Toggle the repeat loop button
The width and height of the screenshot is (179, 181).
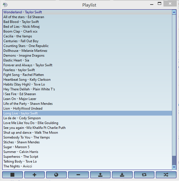pyautogui.click(x=144, y=175)
